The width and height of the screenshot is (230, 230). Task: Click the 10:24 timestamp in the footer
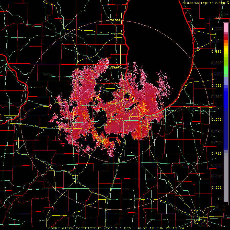178,228
